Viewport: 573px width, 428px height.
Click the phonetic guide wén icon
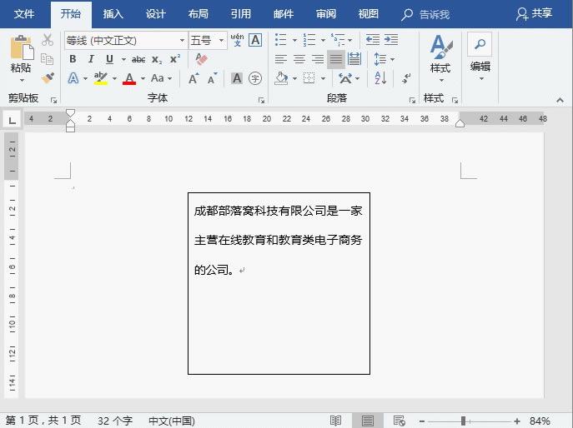tap(237, 39)
